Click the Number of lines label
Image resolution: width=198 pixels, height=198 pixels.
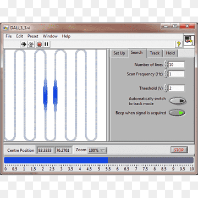148,64
